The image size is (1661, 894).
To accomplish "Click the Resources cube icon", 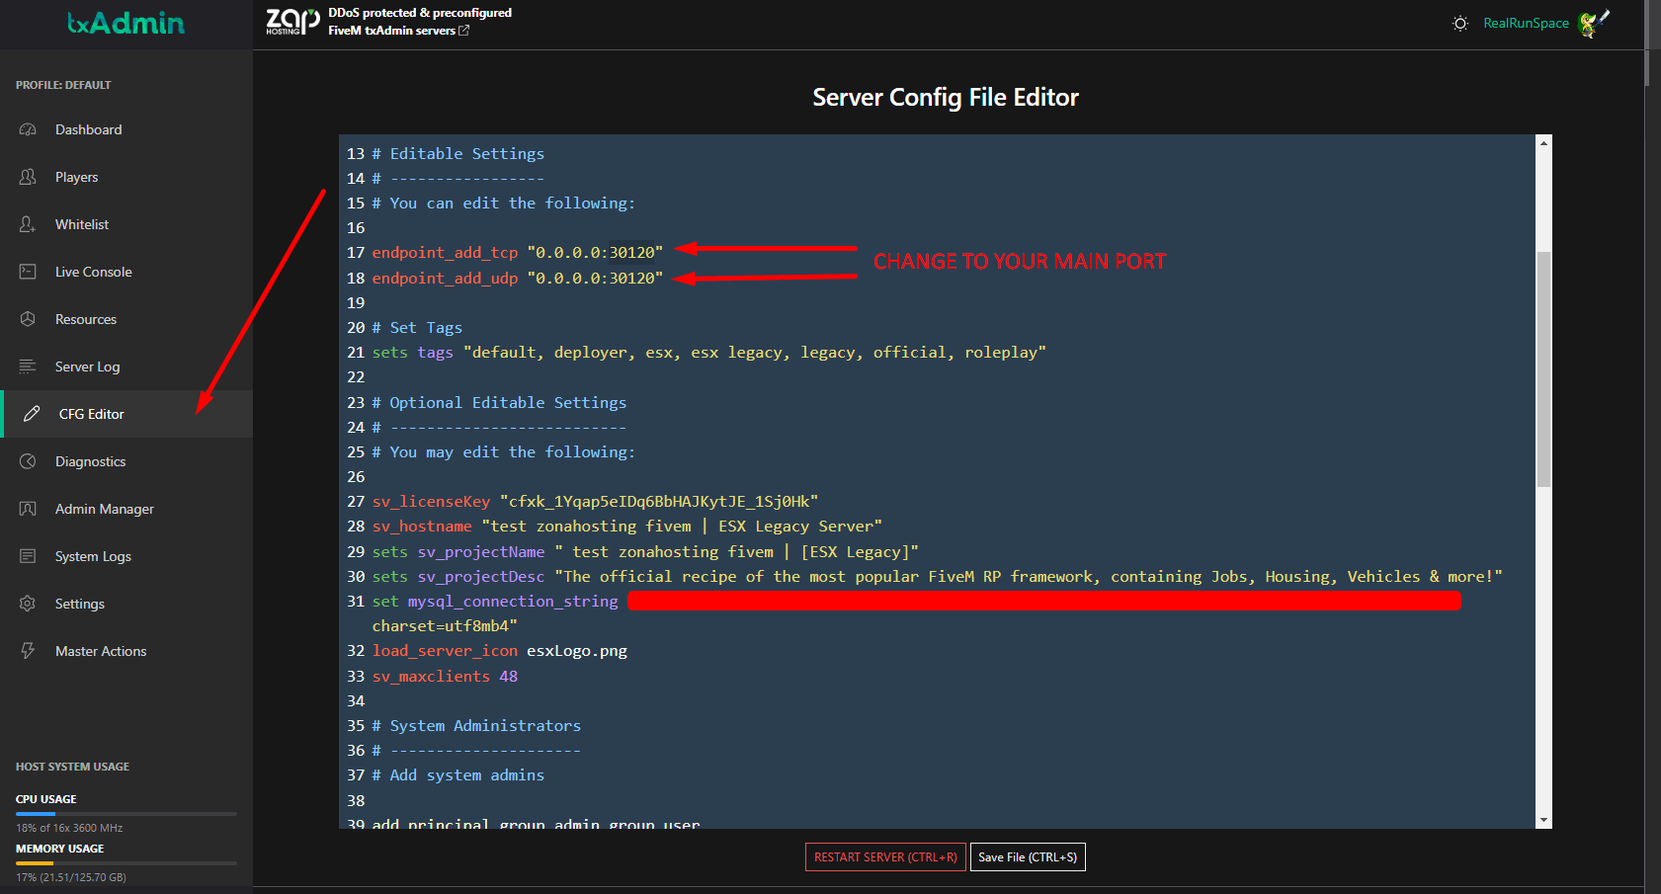I will (28, 319).
